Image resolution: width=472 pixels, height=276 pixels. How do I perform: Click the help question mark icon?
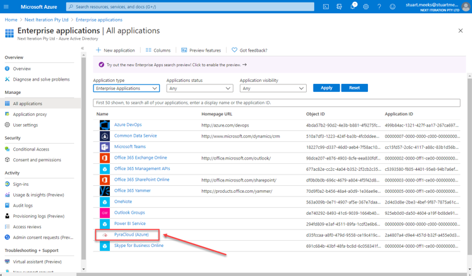point(379,7)
